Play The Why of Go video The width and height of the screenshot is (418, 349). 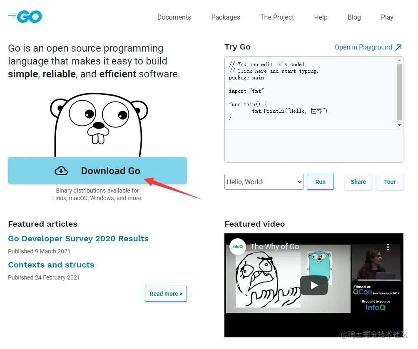314,285
